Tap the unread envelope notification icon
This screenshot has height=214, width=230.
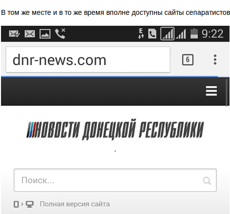coord(30,34)
